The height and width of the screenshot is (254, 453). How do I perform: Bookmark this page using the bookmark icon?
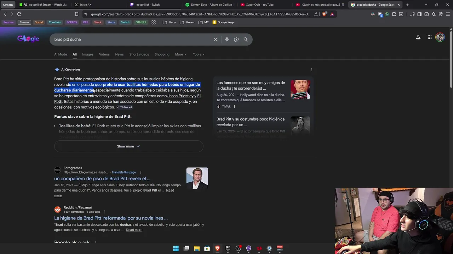point(76,14)
